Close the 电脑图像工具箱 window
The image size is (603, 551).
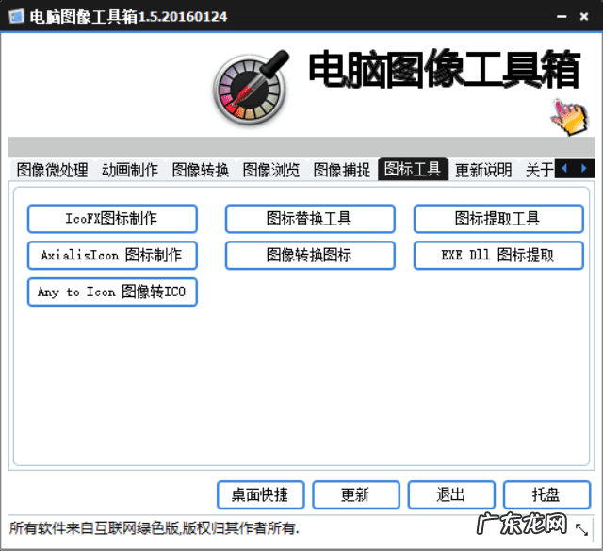click(587, 17)
